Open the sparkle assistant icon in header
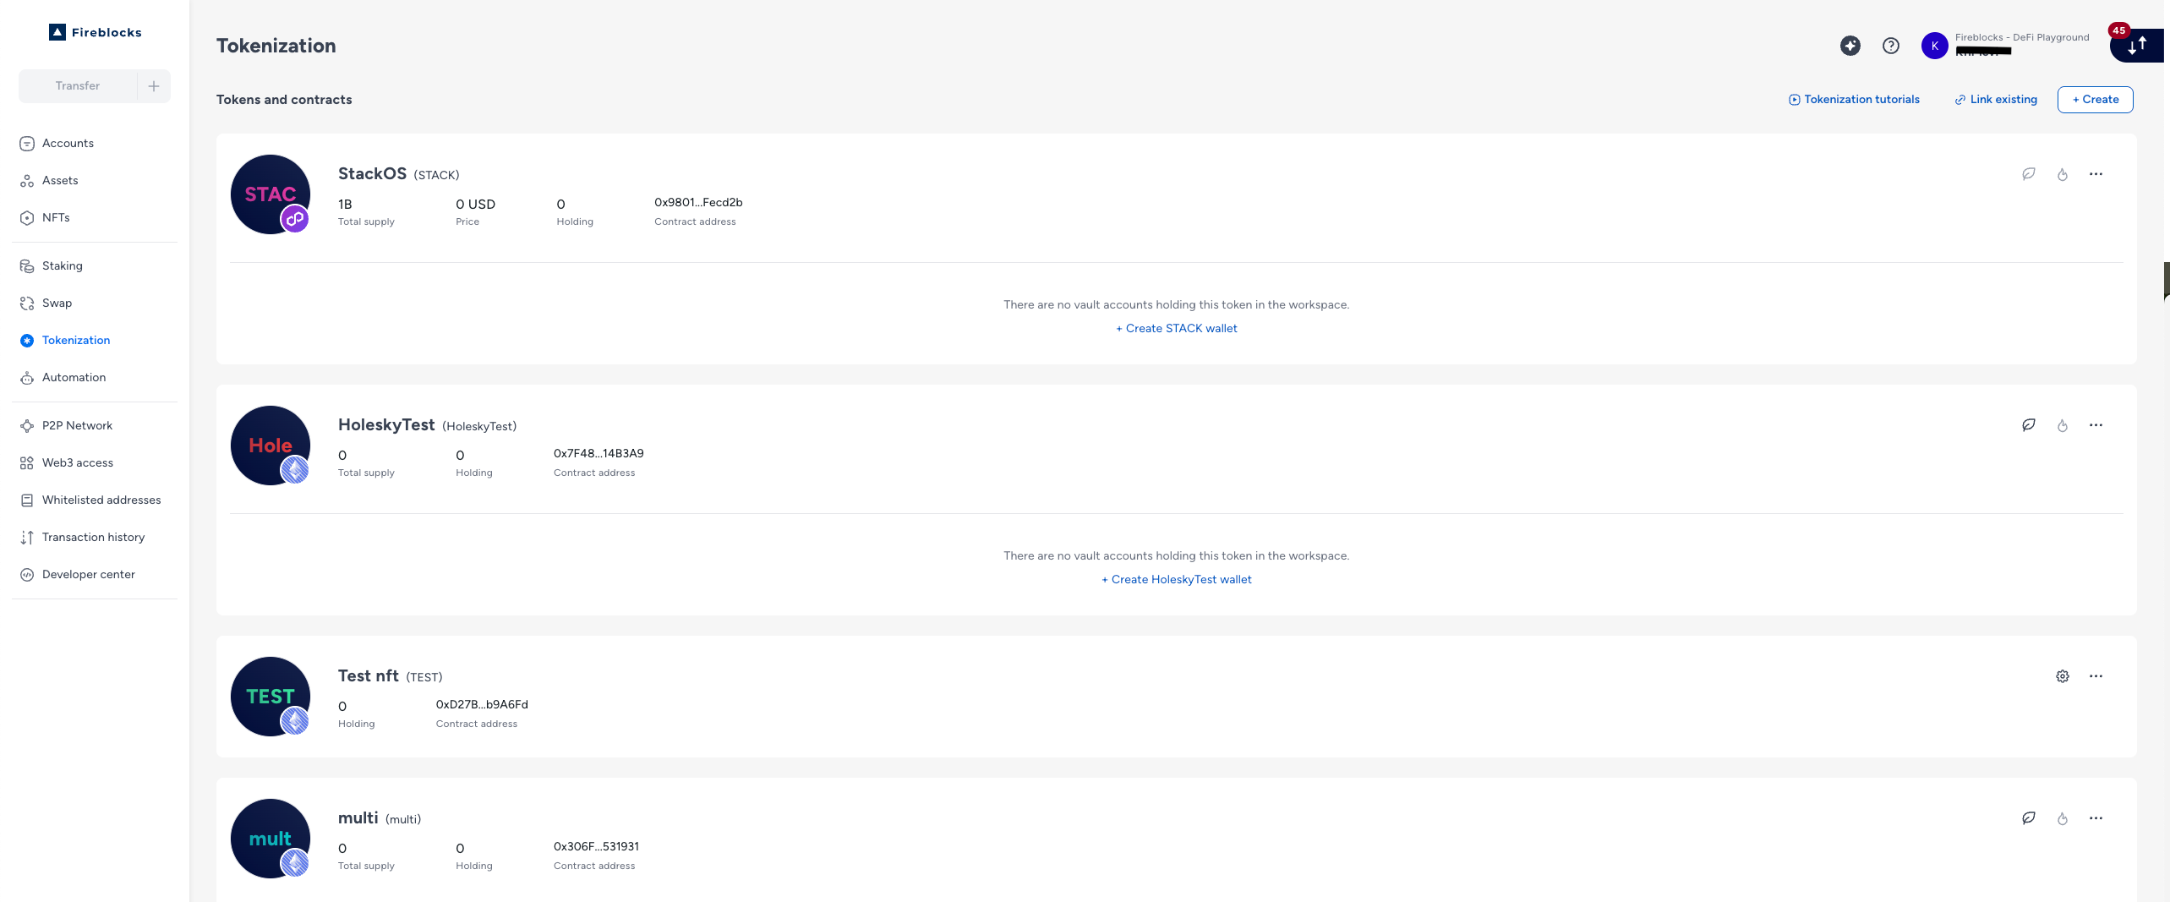Screen dimensions: 2170x902 pyautogui.click(x=1850, y=46)
